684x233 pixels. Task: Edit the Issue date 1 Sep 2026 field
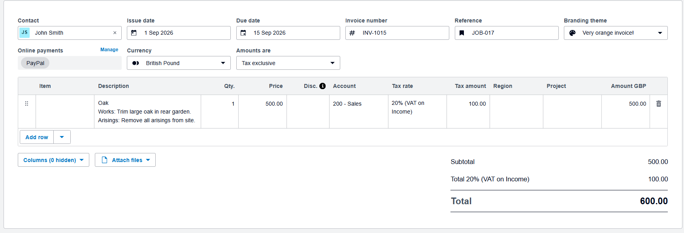(x=179, y=33)
